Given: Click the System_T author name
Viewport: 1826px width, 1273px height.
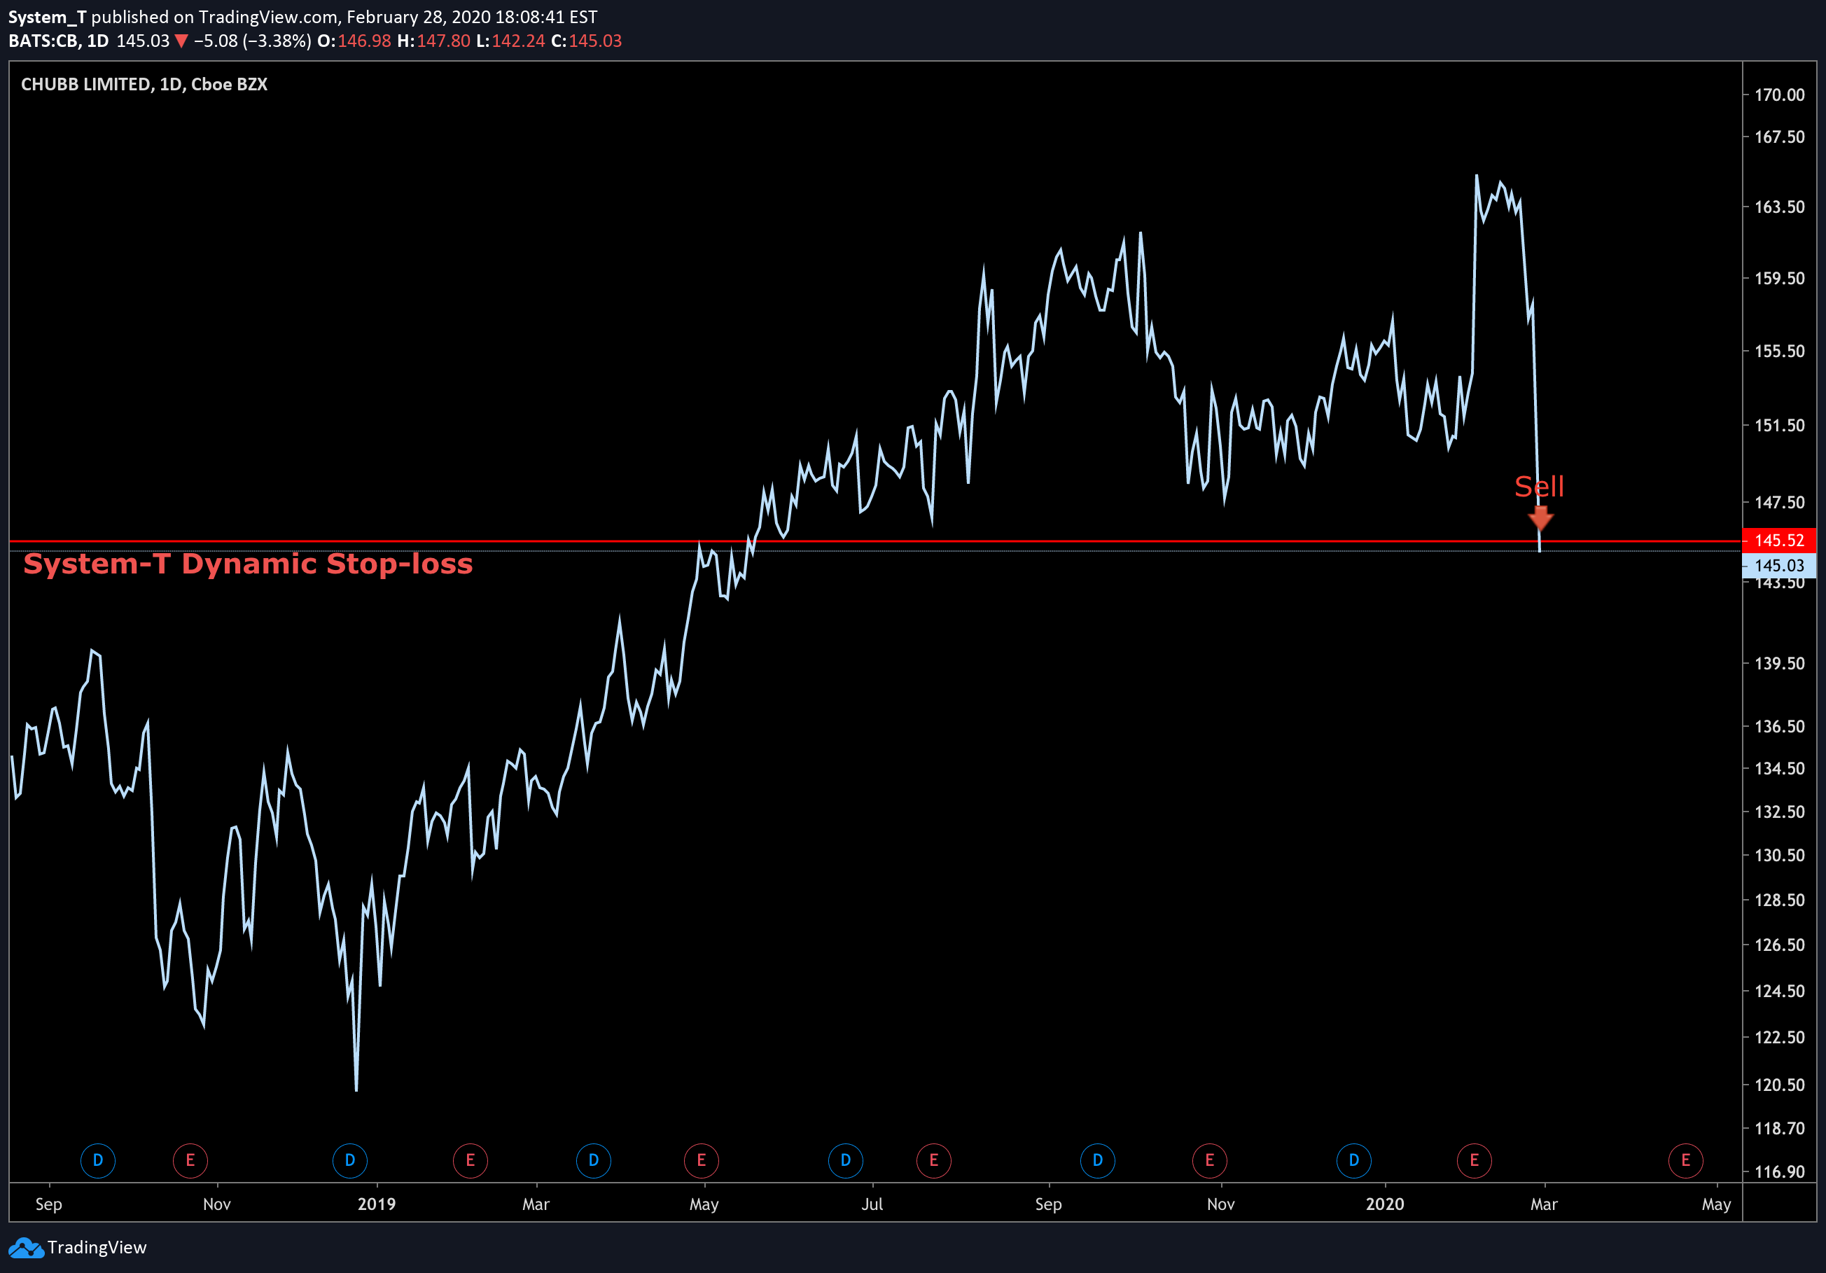Looking at the screenshot, I should click(47, 17).
